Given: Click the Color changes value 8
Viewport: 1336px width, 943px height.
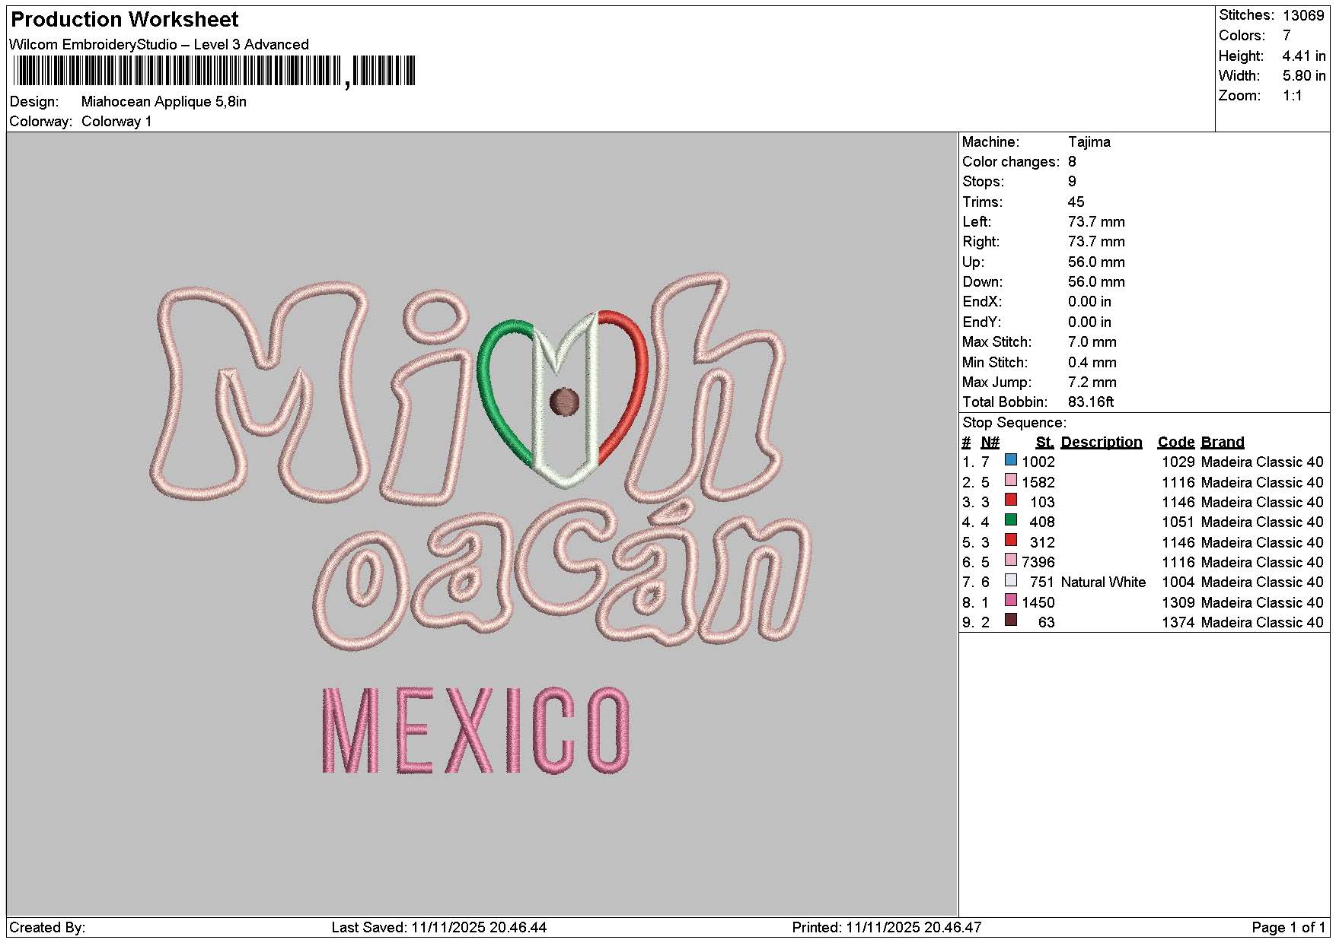Looking at the screenshot, I should pos(1072,162).
